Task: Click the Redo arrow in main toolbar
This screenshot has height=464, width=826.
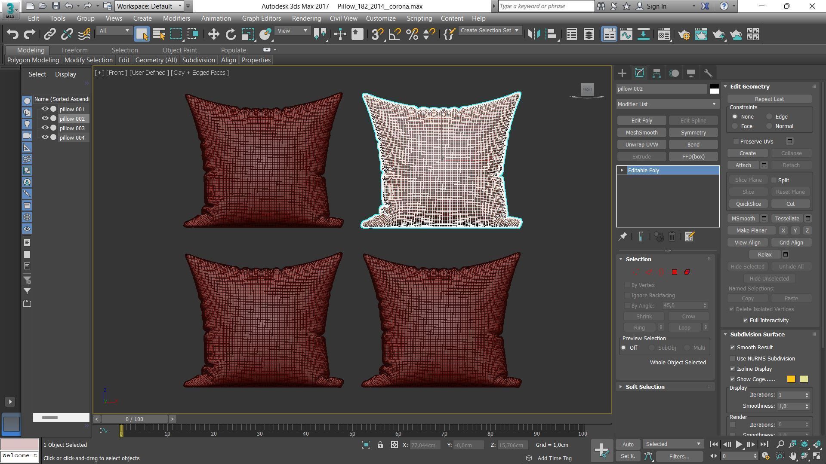Action: point(29,34)
